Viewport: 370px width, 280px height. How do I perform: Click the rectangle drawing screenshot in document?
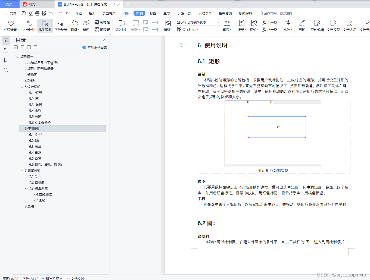pyautogui.click(x=273, y=134)
